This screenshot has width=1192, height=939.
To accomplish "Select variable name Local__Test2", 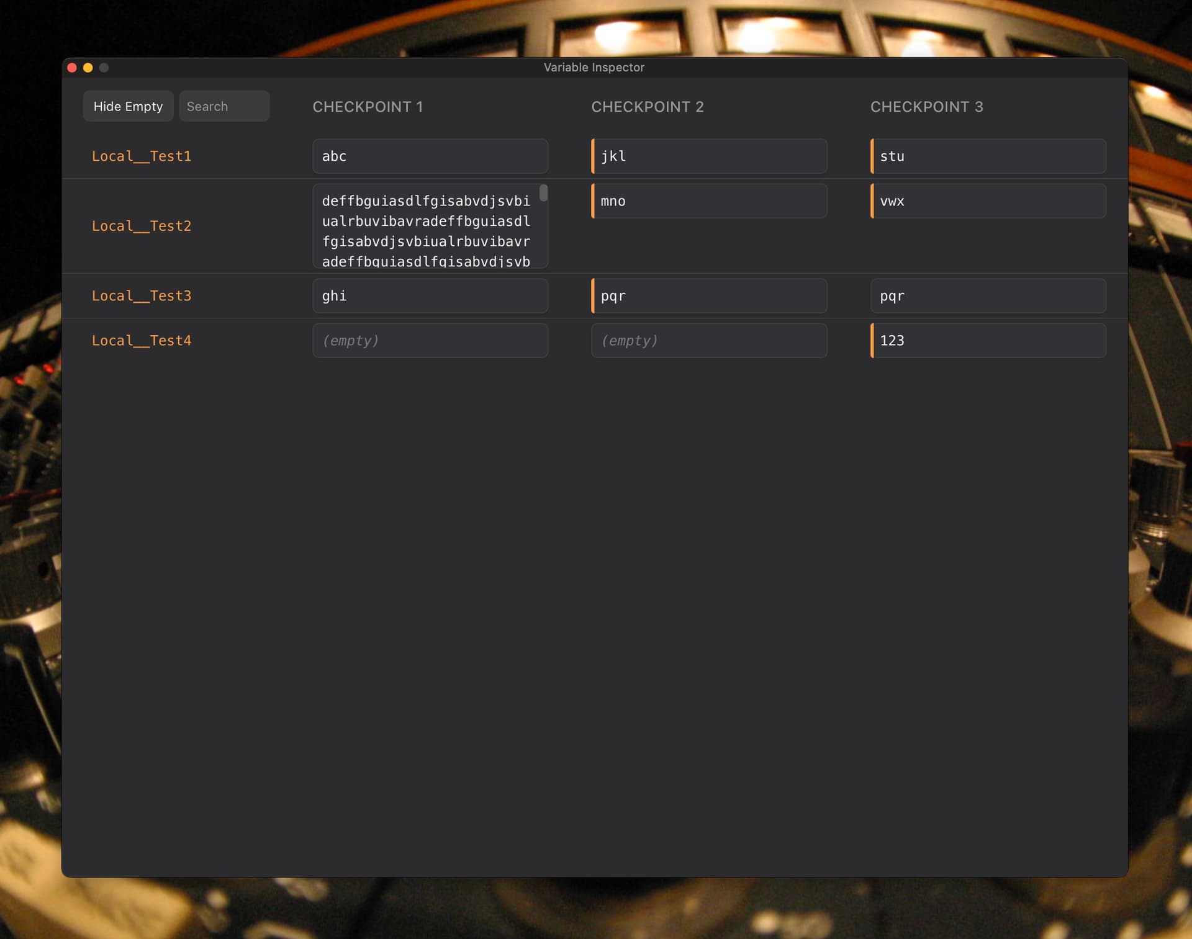I will click(142, 226).
